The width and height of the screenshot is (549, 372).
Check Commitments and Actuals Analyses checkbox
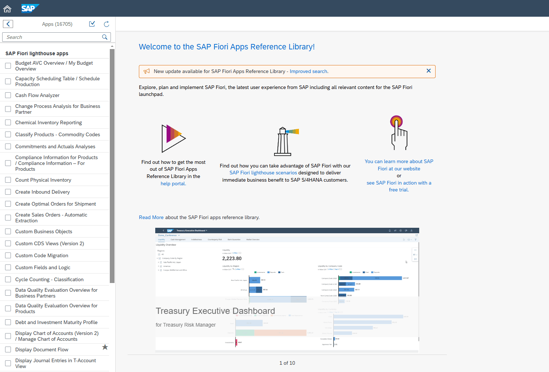pyautogui.click(x=8, y=146)
